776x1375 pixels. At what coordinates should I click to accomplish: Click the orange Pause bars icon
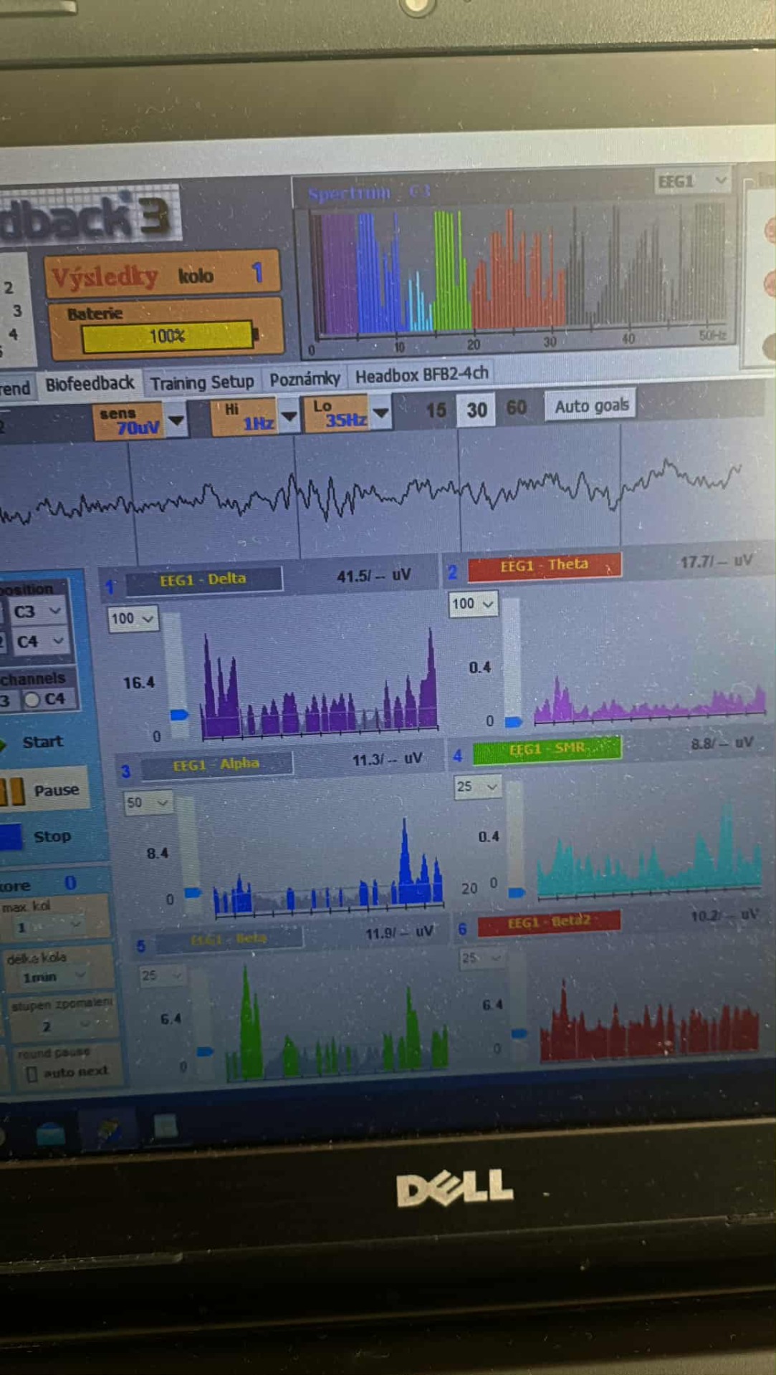pyautogui.click(x=12, y=791)
